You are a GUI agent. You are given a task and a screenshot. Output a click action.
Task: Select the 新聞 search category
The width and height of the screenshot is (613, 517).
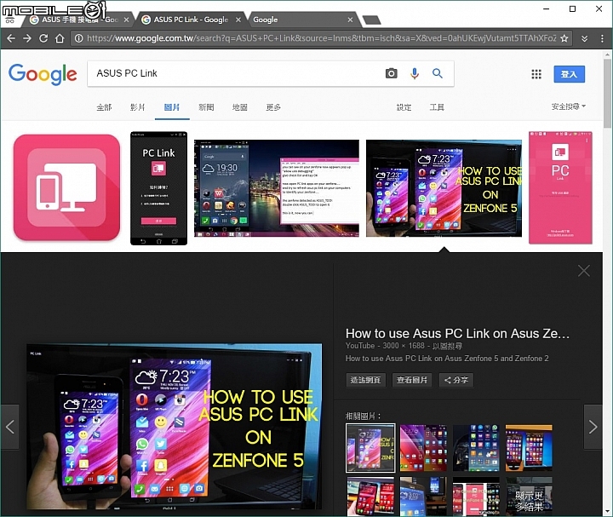pyautogui.click(x=206, y=107)
